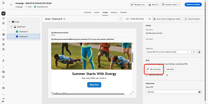Click the asset picker icon in the Add asset field
208x104 pixels.
[x=199, y=92]
